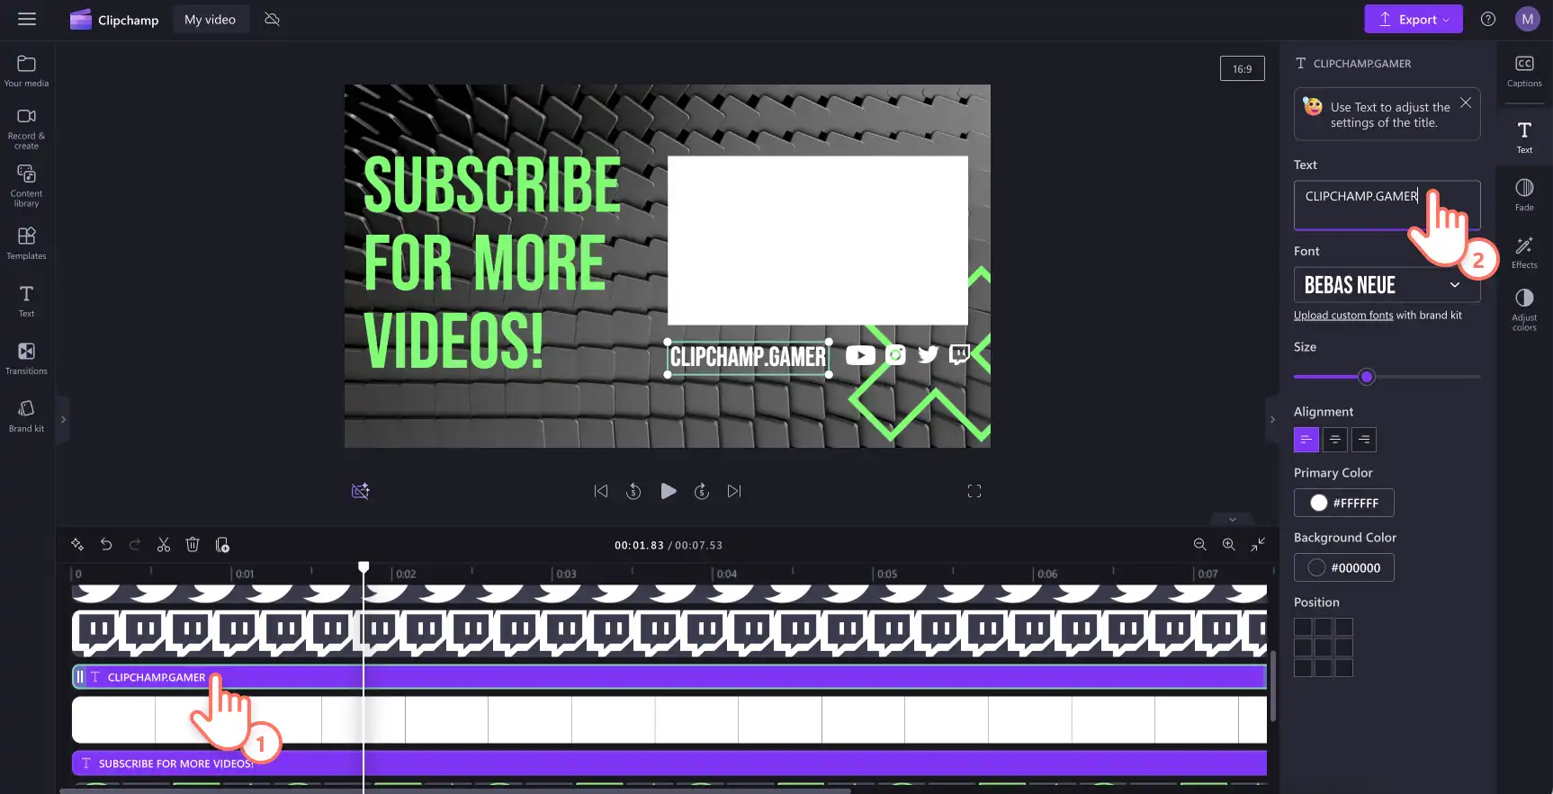Click the Export button
The width and height of the screenshot is (1553, 794).
click(1414, 19)
